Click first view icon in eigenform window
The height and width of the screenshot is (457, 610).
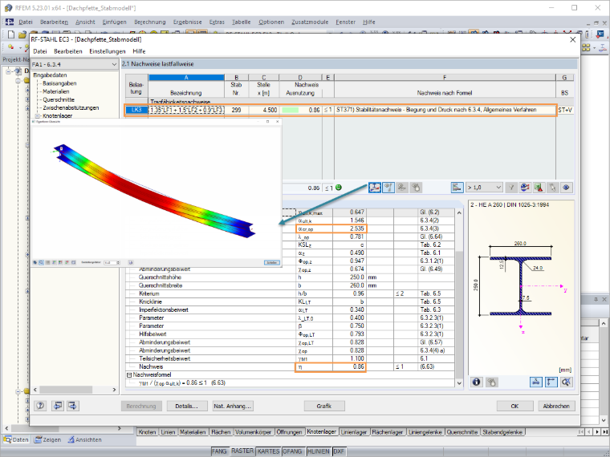coord(35,263)
